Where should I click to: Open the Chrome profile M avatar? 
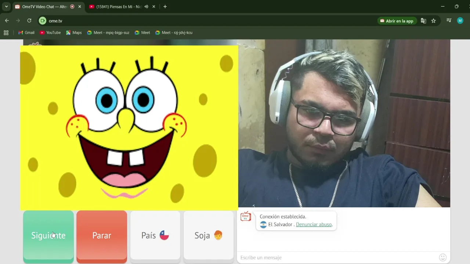tap(460, 21)
